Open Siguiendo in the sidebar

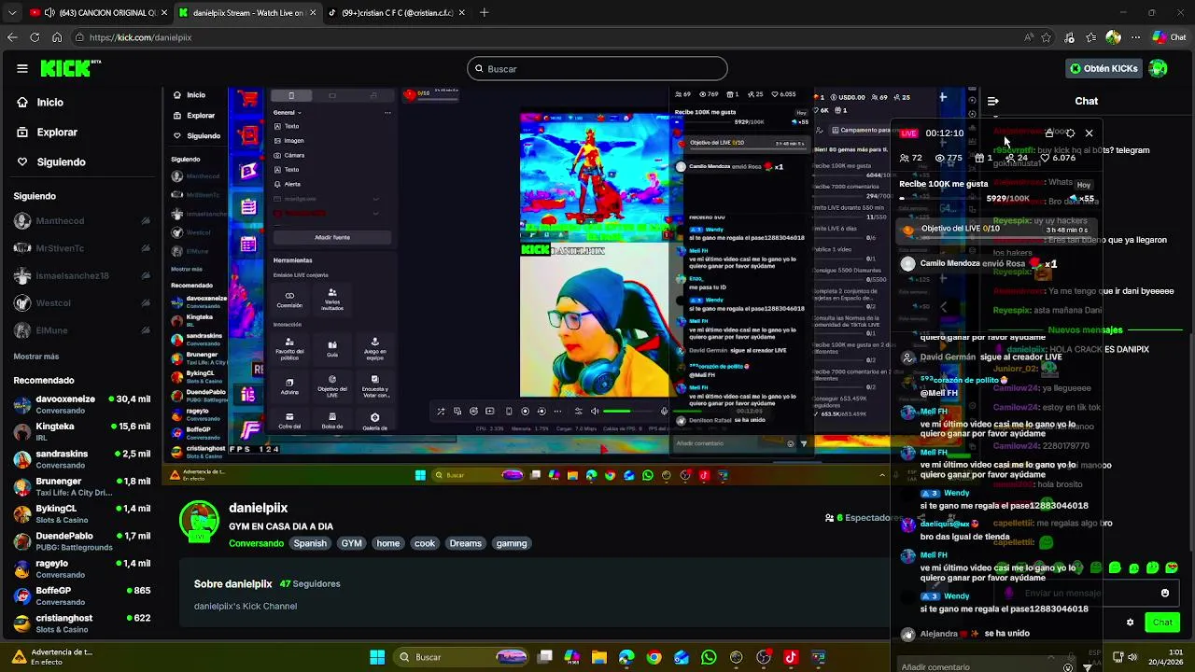(61, 162)
